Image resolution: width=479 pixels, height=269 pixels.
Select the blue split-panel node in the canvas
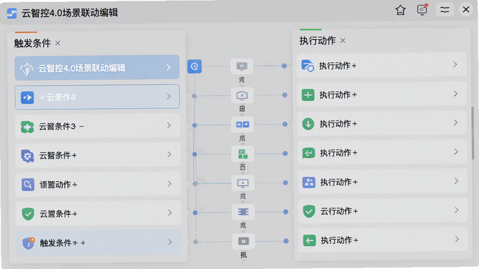tap(242, 124)
